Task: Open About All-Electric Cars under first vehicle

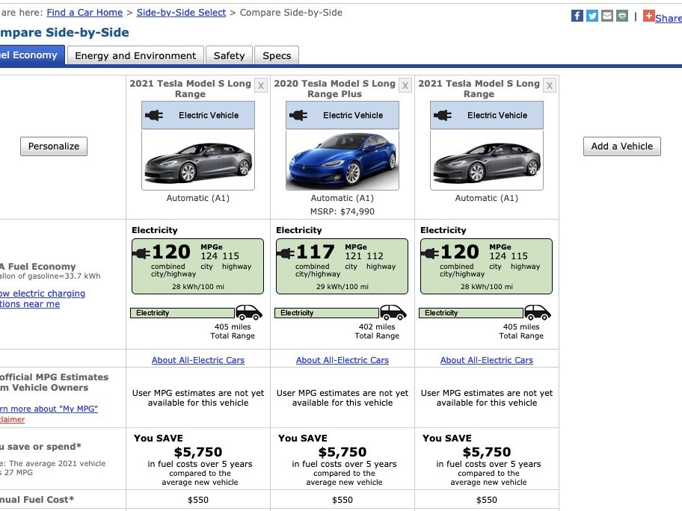Action: pos(198,360)
